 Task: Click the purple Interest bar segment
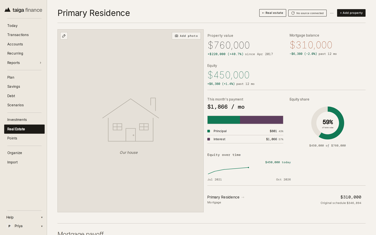(262, 120)
